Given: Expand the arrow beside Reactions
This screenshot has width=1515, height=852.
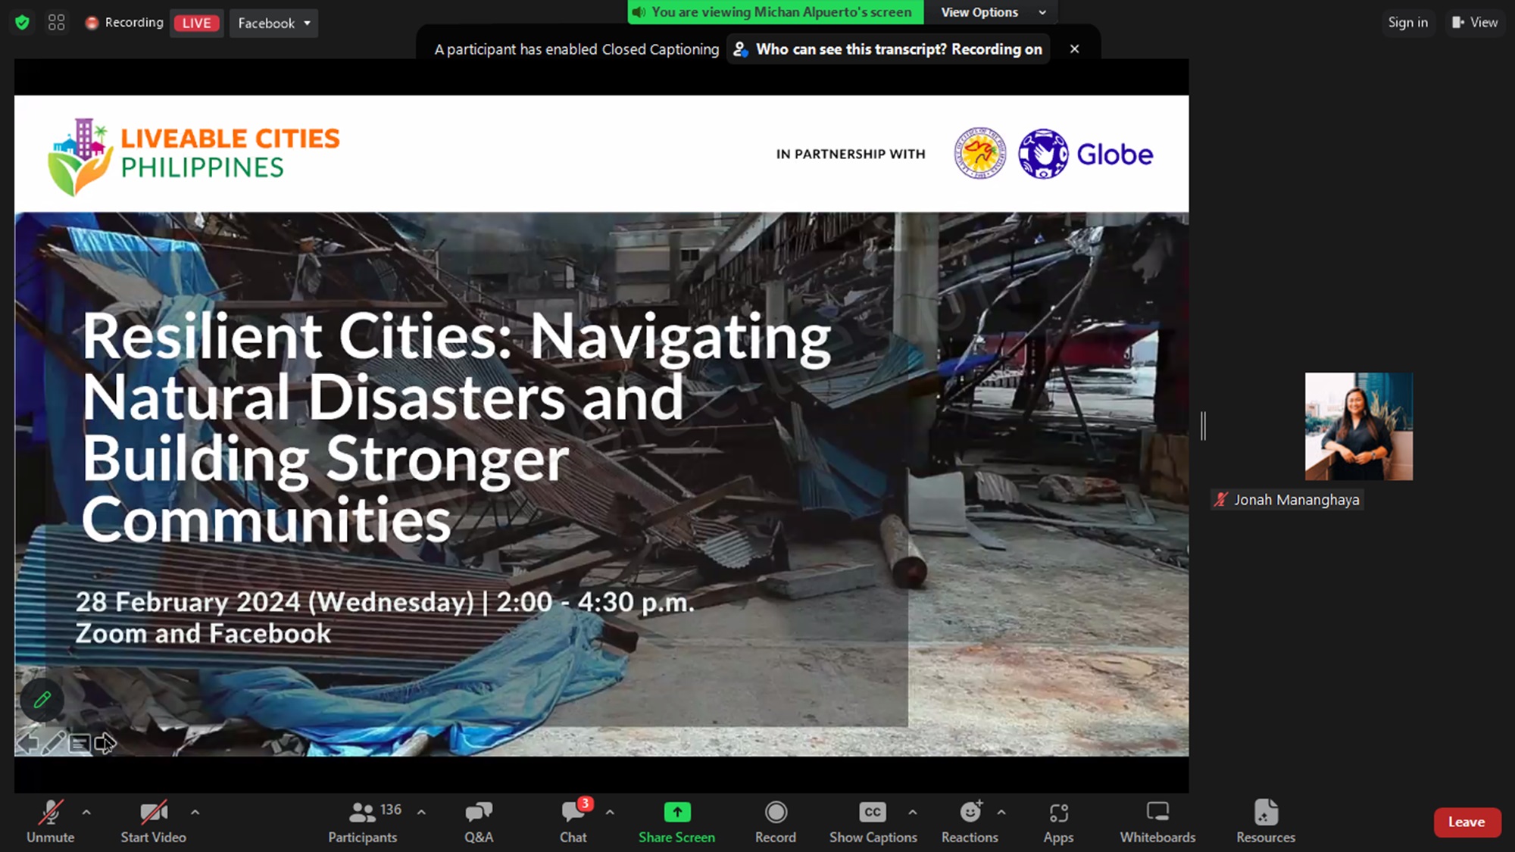Looking at the screenshot, I should point(1001,812).
